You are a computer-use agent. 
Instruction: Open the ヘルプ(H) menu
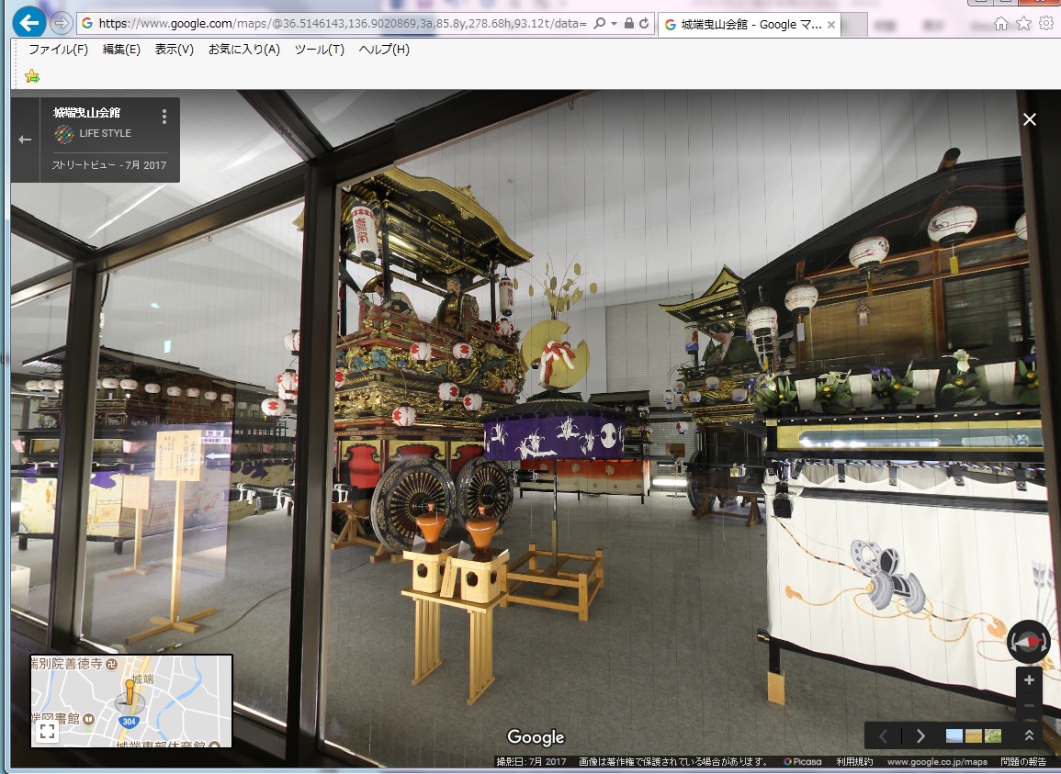(x=384, y=50)
